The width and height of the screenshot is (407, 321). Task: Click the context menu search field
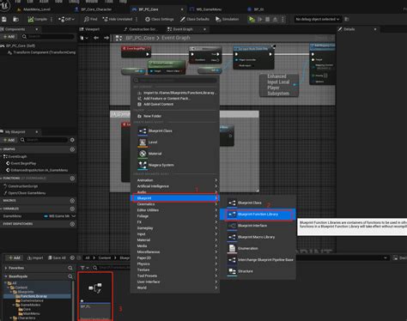(175, 81)
